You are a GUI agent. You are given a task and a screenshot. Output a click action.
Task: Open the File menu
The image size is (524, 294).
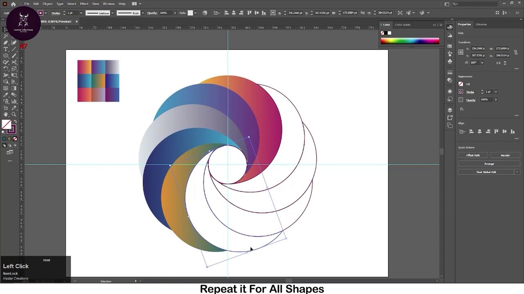[x=27, y=4]
